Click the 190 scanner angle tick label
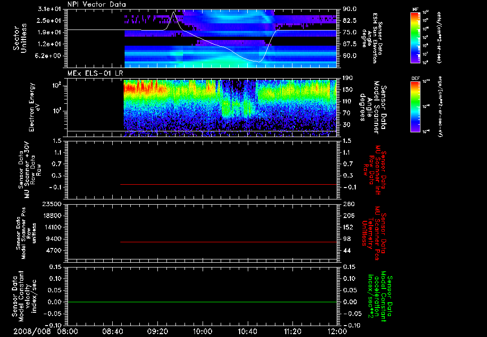 [x=348, y=78]
